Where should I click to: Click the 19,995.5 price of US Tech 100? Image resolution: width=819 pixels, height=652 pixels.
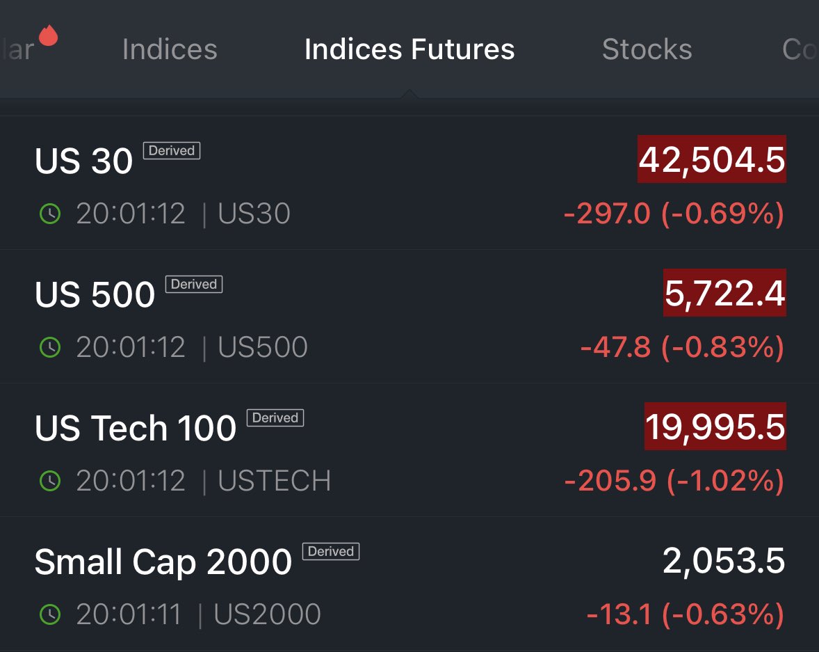pyautogui.click(x=715, y=427)
